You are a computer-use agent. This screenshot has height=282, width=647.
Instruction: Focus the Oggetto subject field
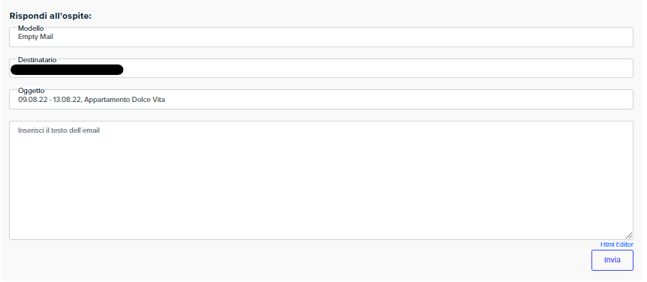pyautogui.click(x=321, y=99)
